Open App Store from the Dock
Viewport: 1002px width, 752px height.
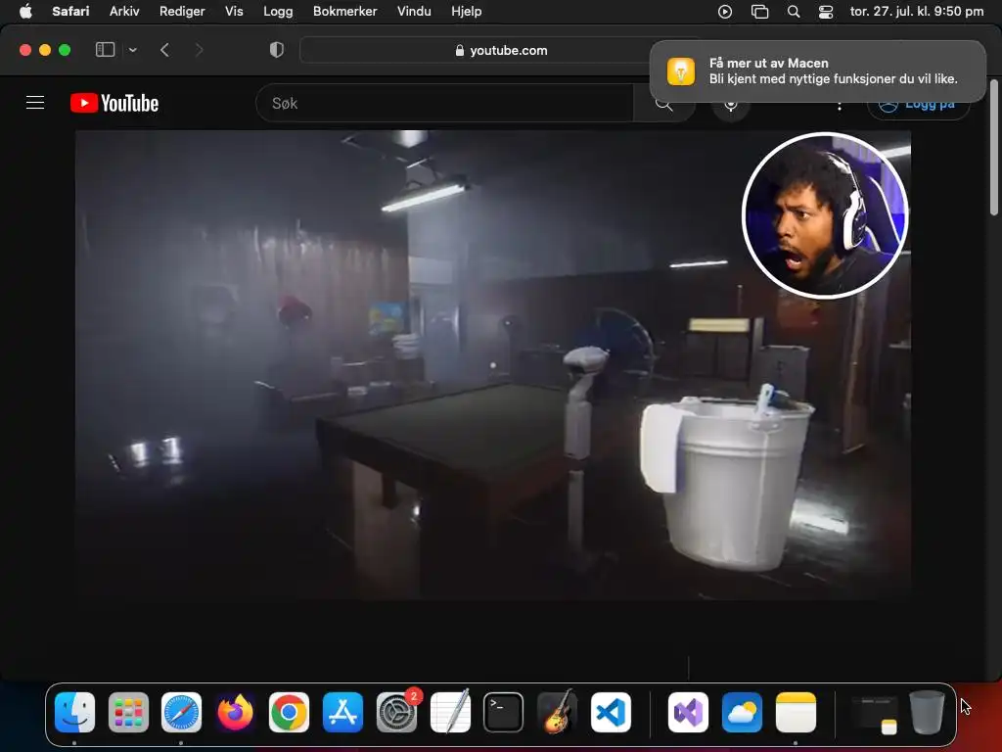click(x=342, y=712)
